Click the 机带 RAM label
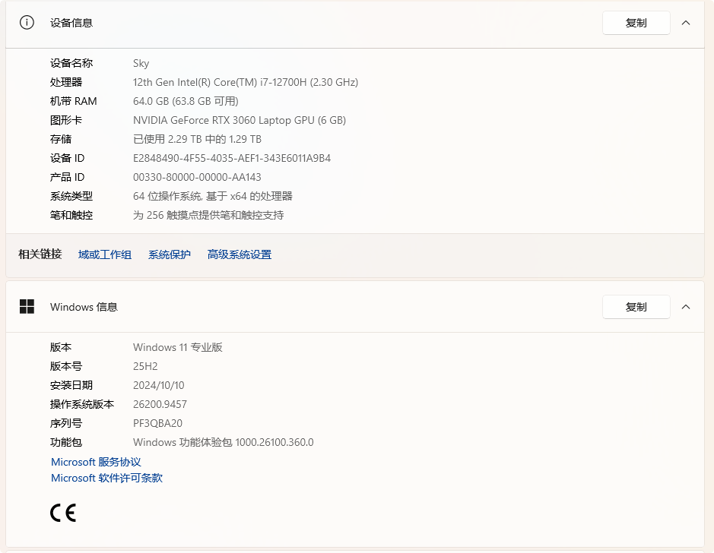 click(73, 101)
